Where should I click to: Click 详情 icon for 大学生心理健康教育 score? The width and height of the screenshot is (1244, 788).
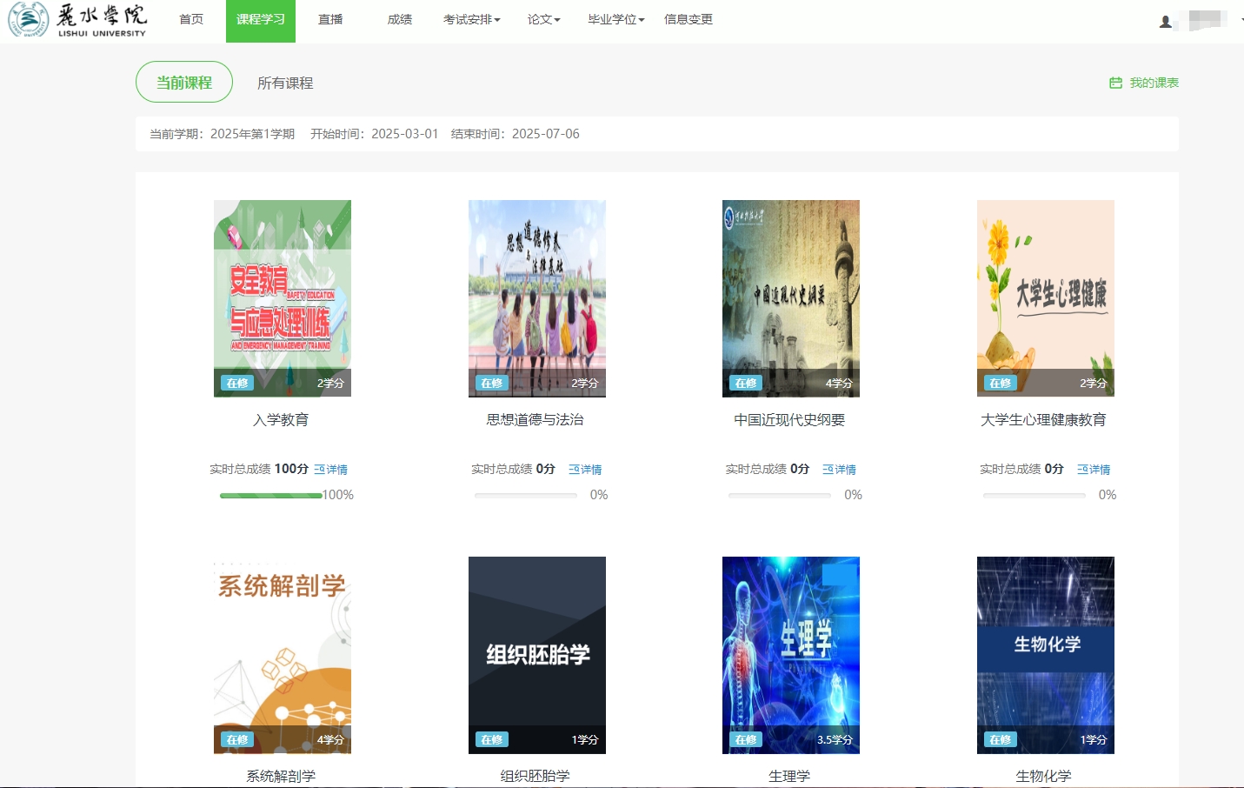click(x=1082, y=470)
